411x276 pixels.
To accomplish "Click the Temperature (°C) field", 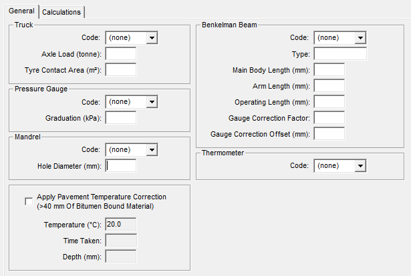I will click(x=121, y=225).
